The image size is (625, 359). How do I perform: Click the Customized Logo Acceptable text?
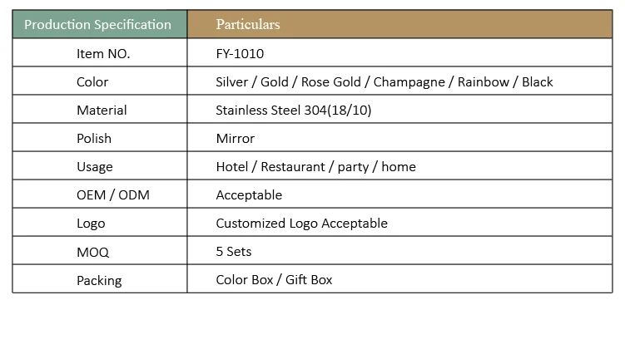tap(301, 223)
